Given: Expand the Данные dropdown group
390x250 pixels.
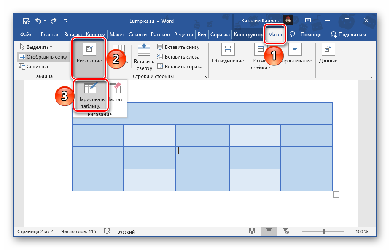Looking at the screenshot, I should coord(328,57).
